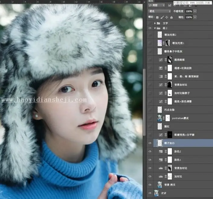Screen dimensions: 213x199
Task: Hide the 背景 拷贝 layer
Action: pos(150,185)
